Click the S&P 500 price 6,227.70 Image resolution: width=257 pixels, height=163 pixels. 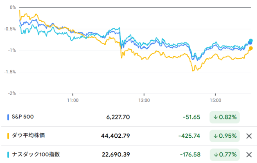pos(118,117)
